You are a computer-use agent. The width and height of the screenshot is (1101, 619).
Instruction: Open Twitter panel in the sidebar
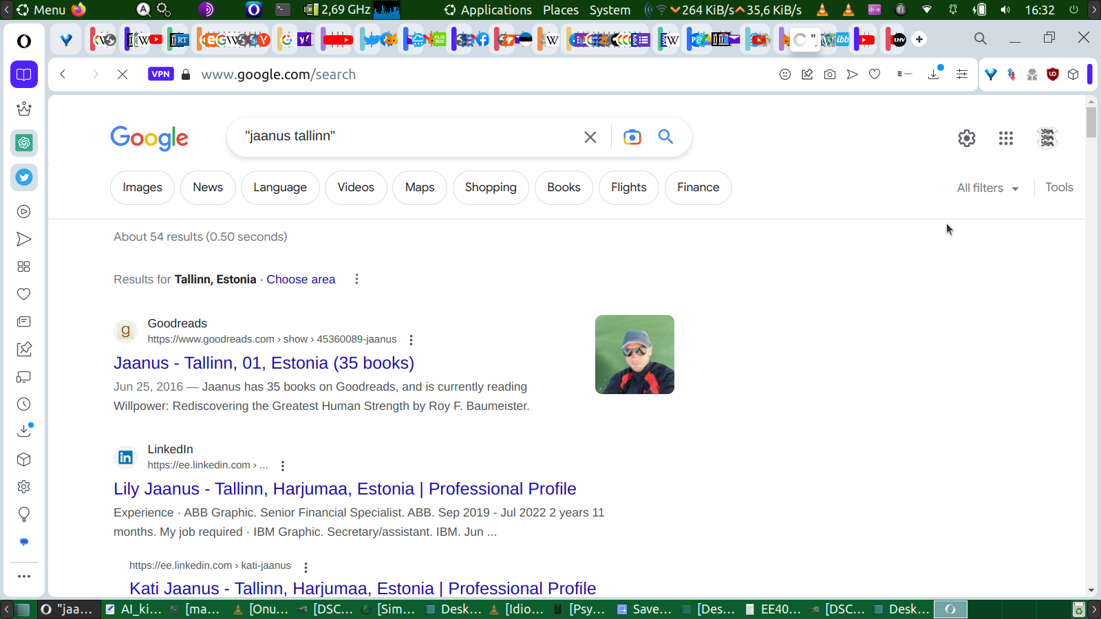(24, 177)
